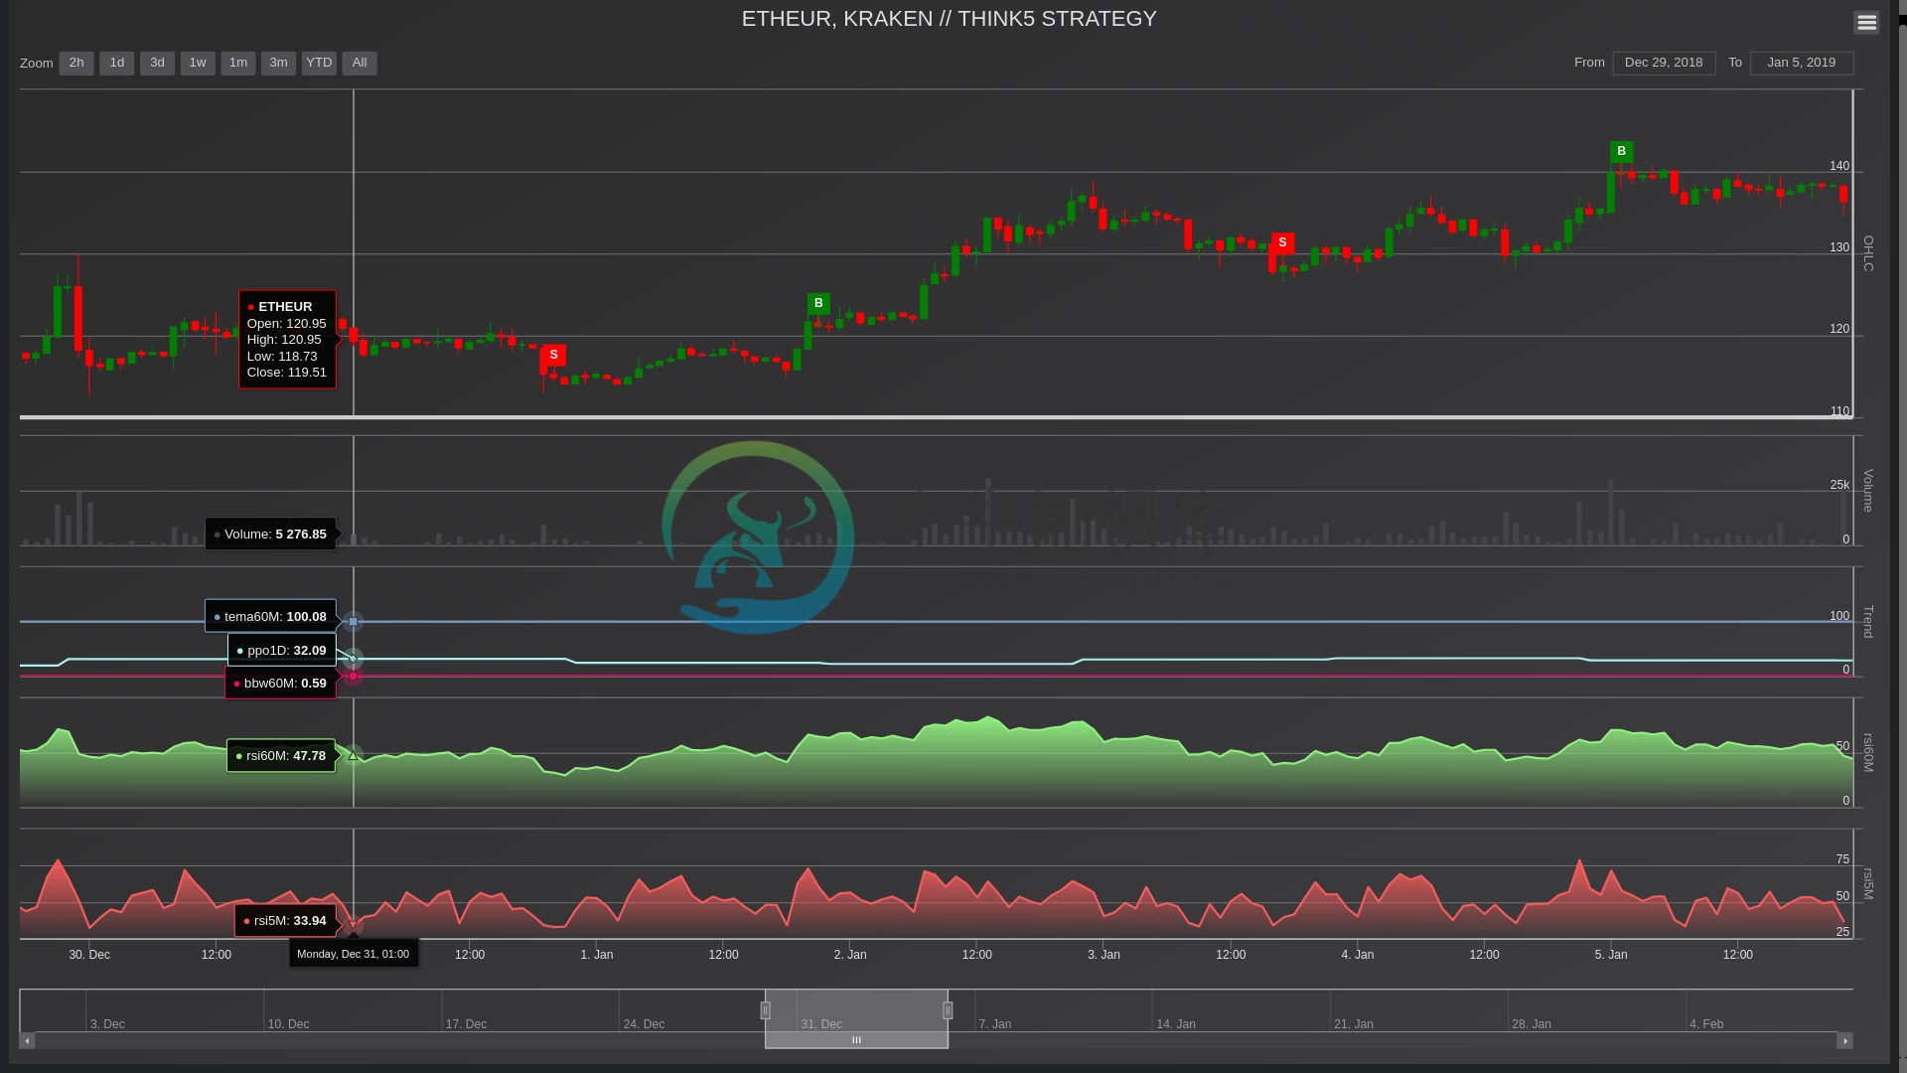Click the green B buy marker near 2. Jan
The width and height of the screenshot is (1907, 1073).
[x=818, y=303]
